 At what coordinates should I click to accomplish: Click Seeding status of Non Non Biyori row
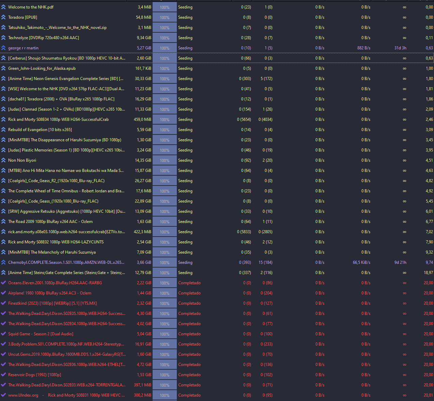[x=185, y=160]
